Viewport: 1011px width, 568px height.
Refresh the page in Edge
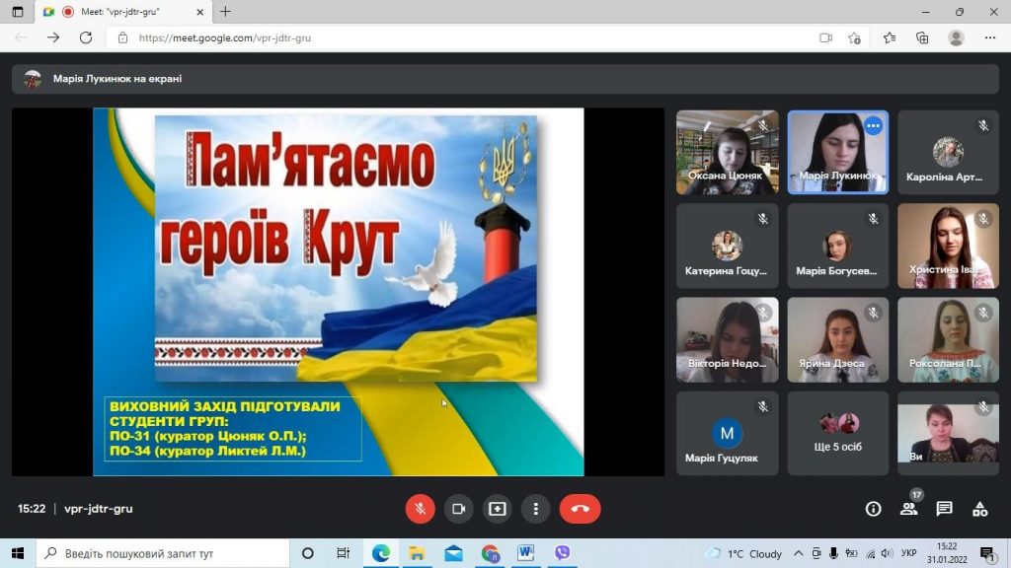pyautogui.click(x=86, y=37)
